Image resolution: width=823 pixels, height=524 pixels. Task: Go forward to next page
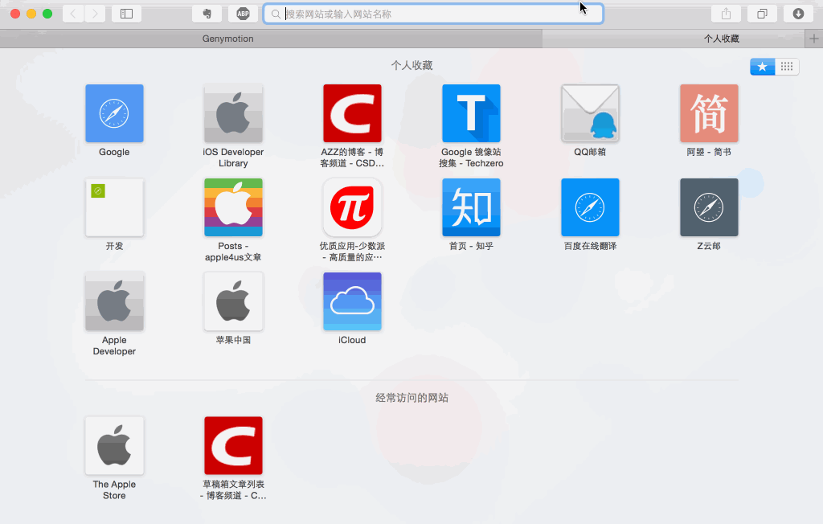click(x=95, y=14)
